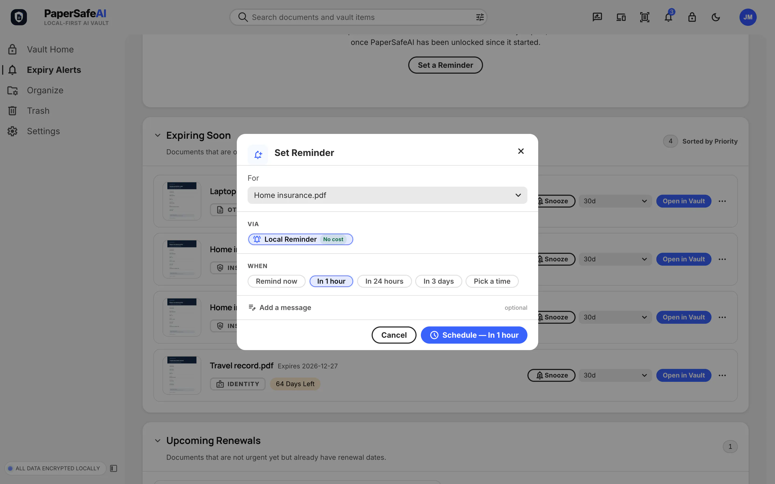775x484 pixels.
Task: Go to Vault Home
Action: click(x=50, y=49)
